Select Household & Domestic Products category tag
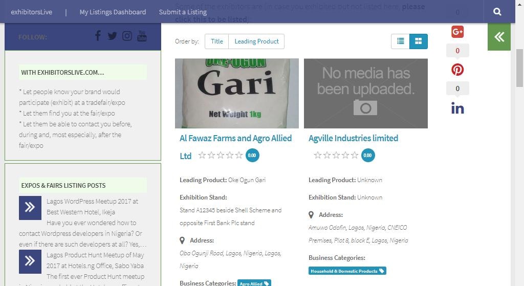The width and height of the screenshot is (524, 286). pyautogui.click(x=347, y=271)
